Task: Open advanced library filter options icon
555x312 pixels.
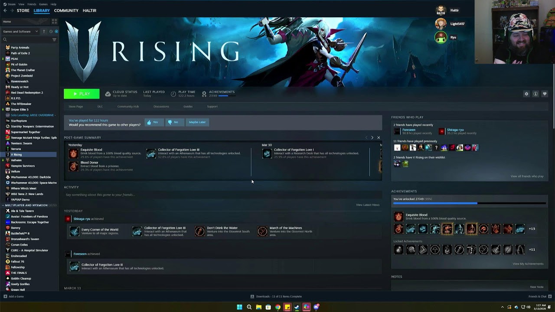Action: click(54, 39)
